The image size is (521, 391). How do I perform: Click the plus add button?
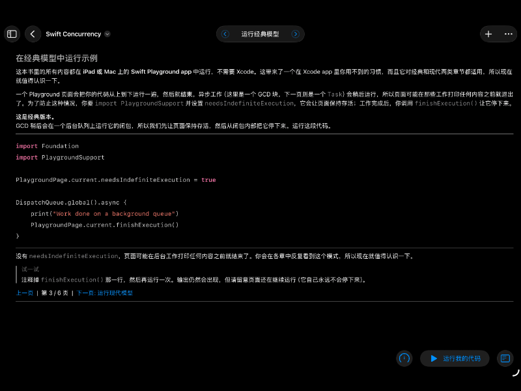(488, 34)
